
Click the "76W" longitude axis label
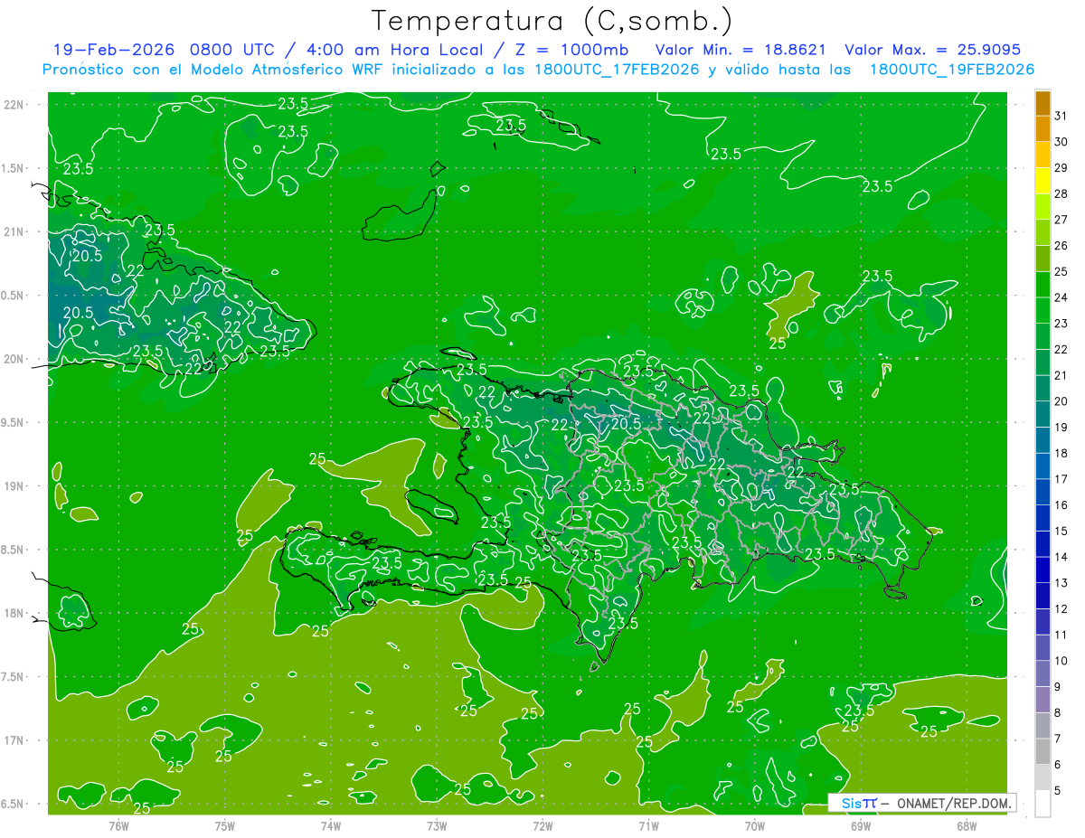[119, 825]
